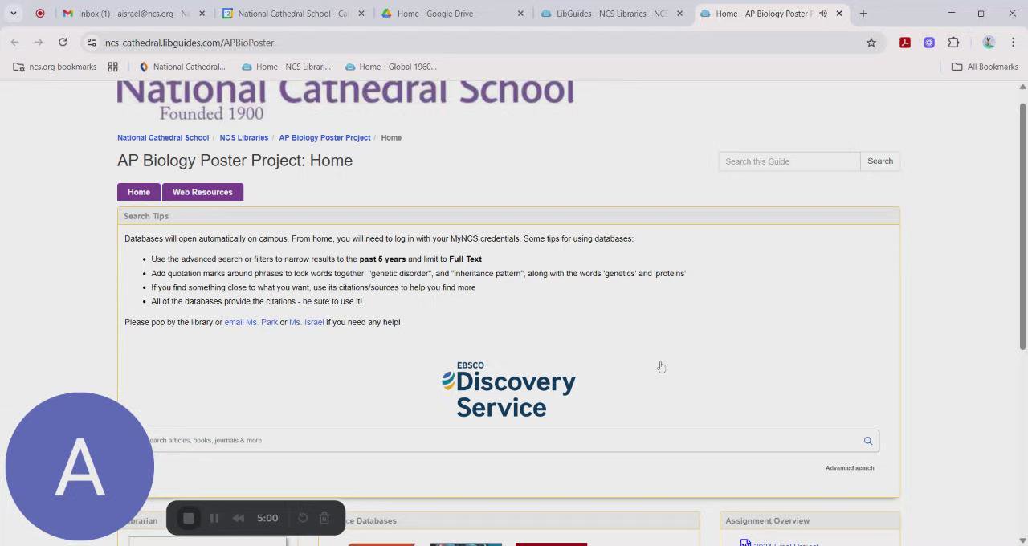1028x546 pixels.
Task: Go back to the previous page
Action: click(x=14, y=43)
